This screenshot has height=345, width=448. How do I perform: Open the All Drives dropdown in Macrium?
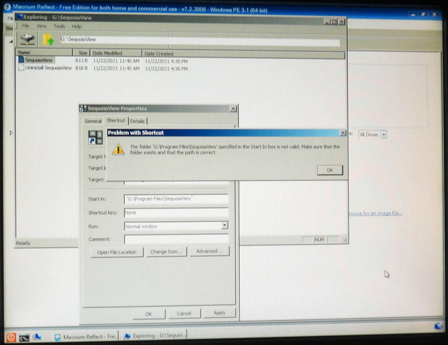pos(384,134)
